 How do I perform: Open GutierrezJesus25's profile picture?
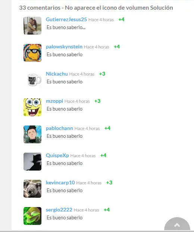tap(32, 26)
